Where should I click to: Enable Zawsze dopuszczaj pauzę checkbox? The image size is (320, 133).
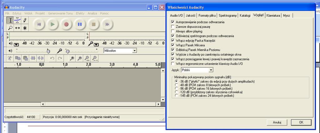173,27
